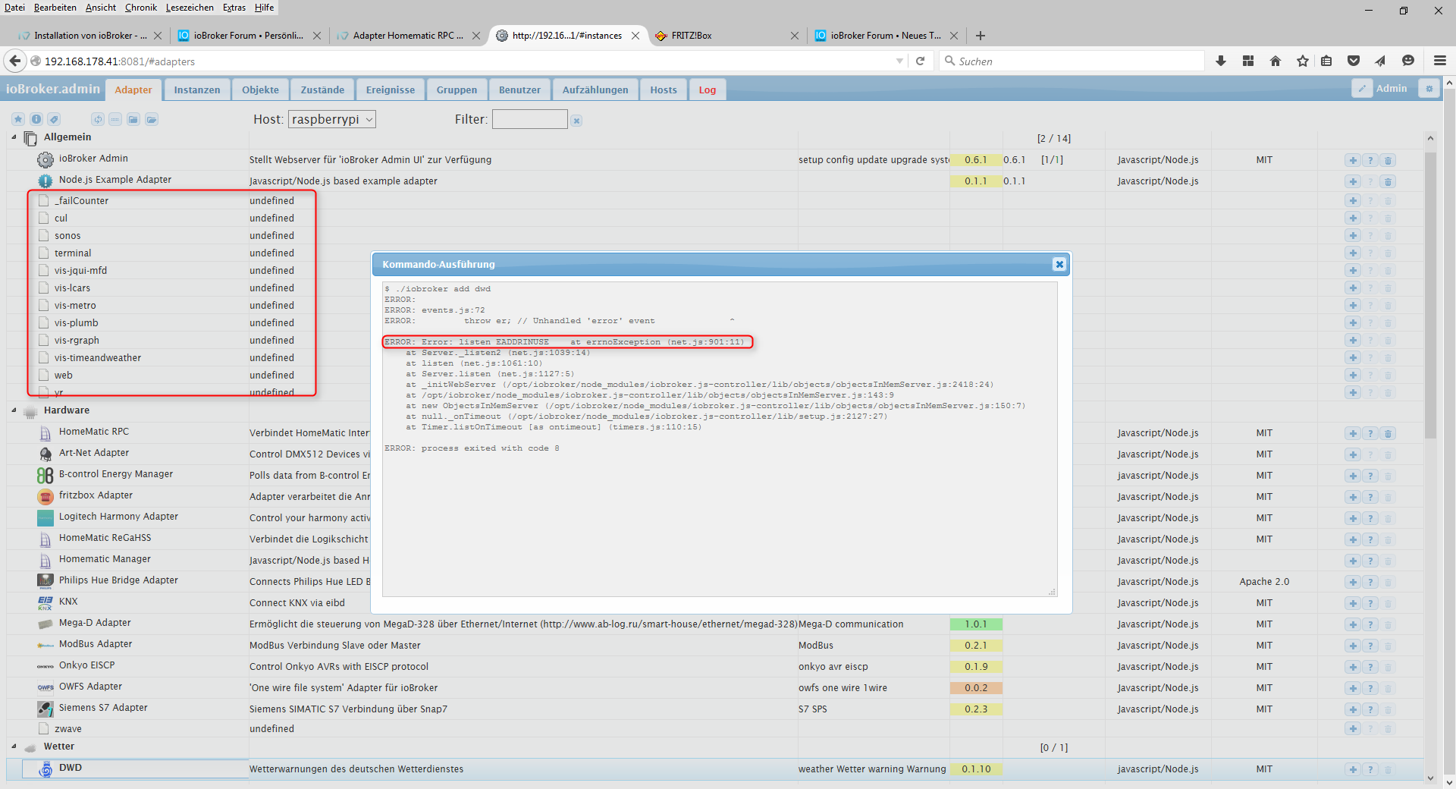Open Firefox Chronik menu
Viewport: 1456px width, 789px height.
[x=141, y=8]
